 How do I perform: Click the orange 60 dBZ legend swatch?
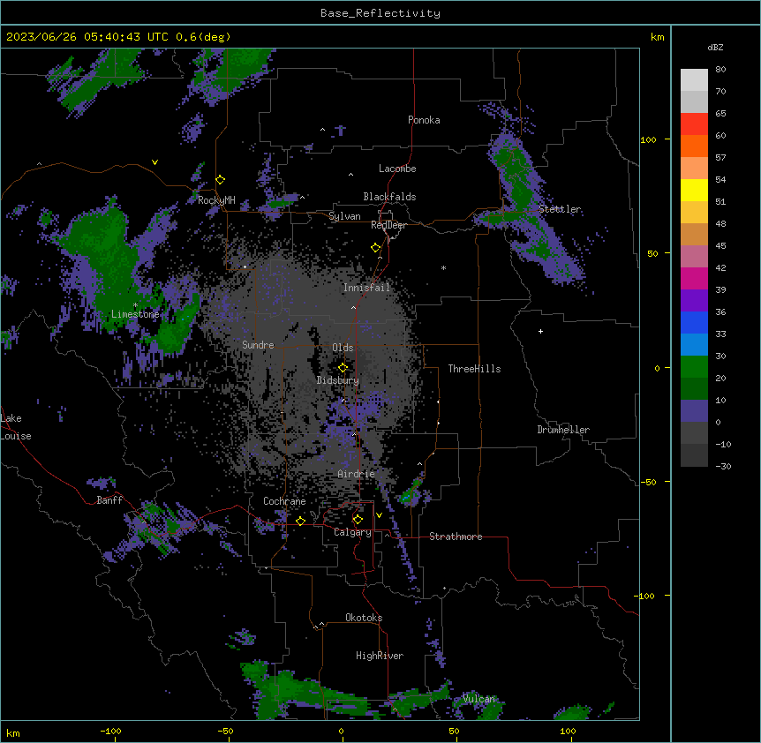(x=694, y=146)
